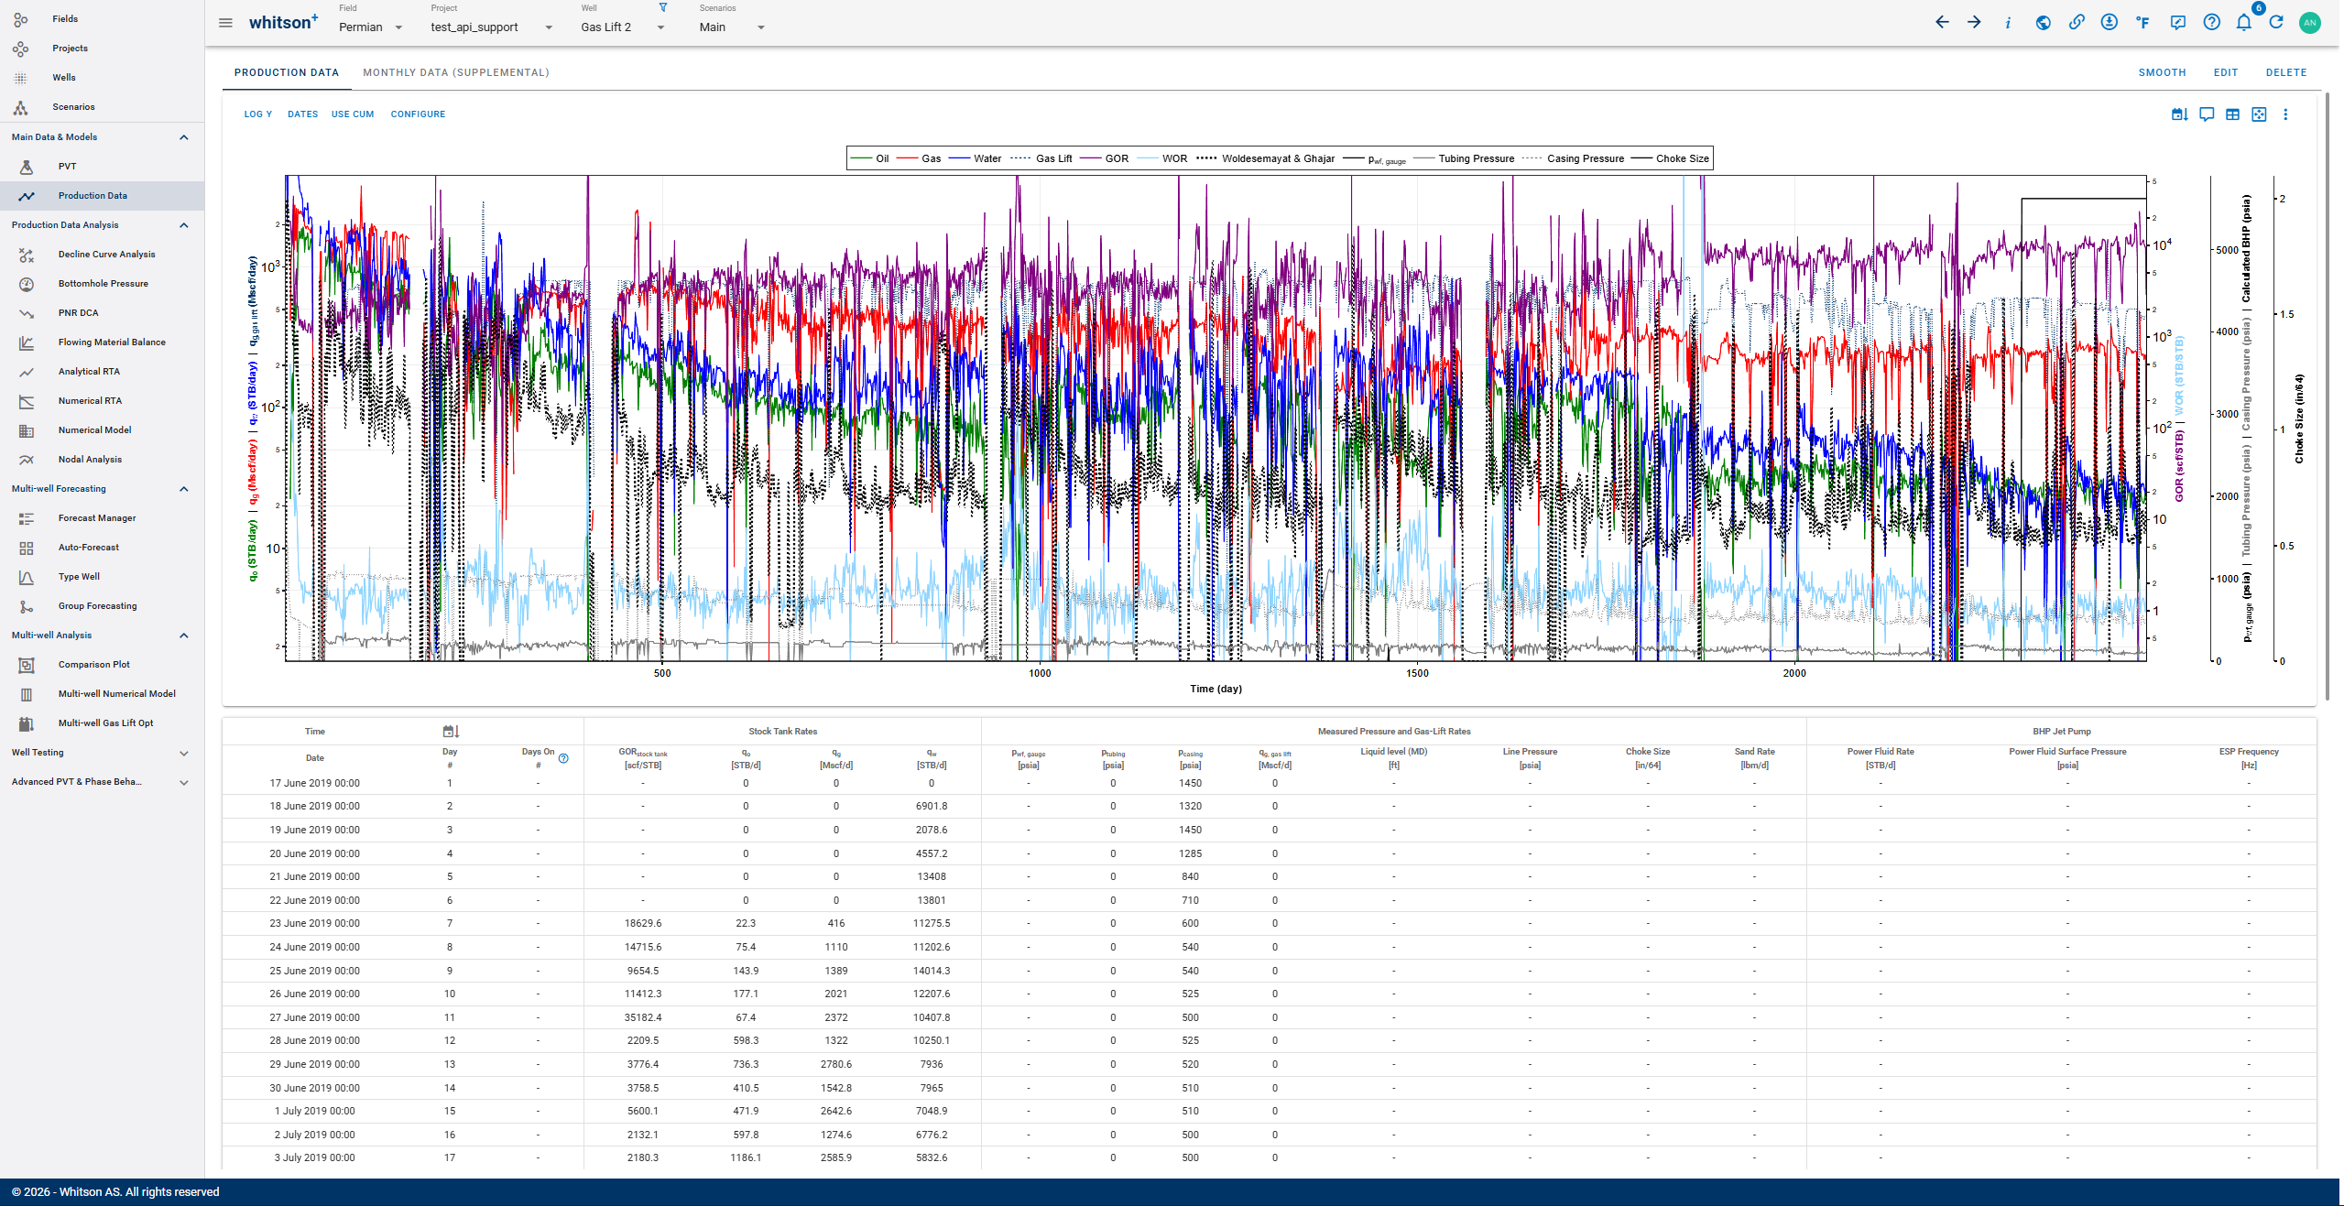Click the refresh icon in the top toolbar

point(2275,22)
